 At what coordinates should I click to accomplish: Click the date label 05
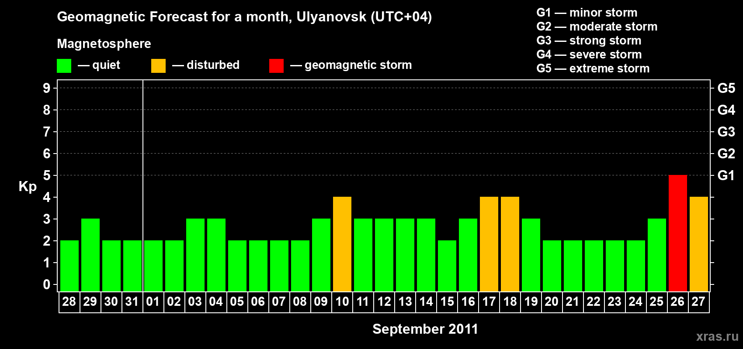[237, 302]
